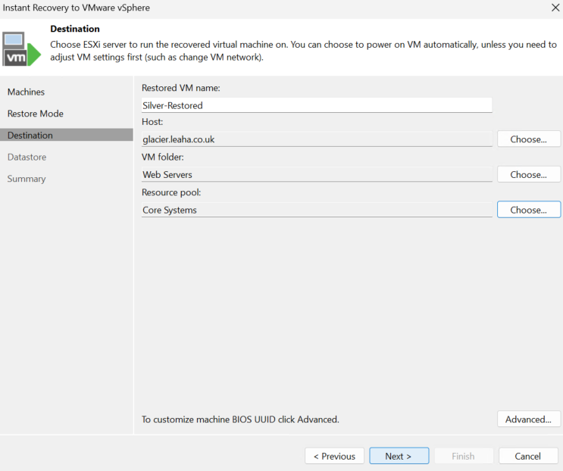563x471 pixels.
Task: Click the VM folder field Web Servers
Action: click(317, 174)
